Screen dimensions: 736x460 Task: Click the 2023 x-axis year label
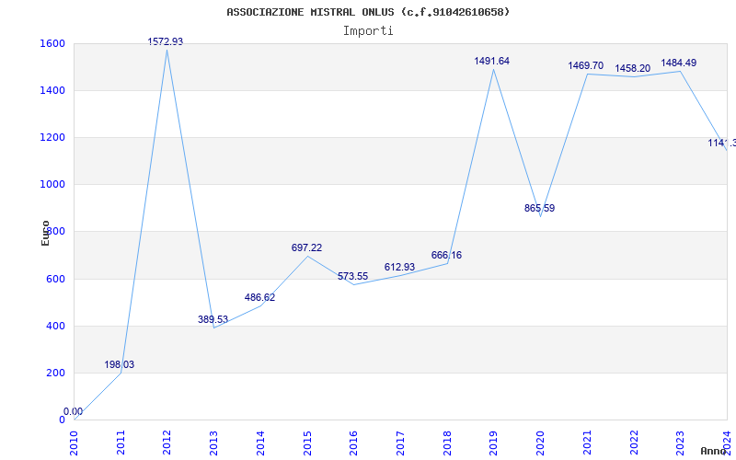click(x=680, y=443)
